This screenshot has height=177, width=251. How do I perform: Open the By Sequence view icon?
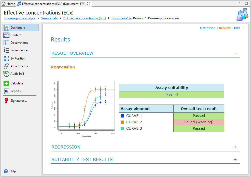[7, 50]
